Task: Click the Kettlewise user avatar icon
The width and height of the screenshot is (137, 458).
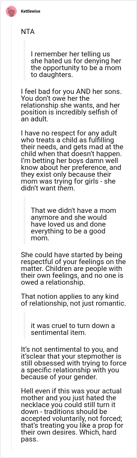Action: pos(11,11)
